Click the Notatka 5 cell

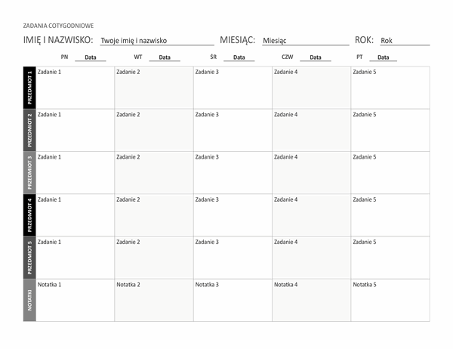coord(390,300)
